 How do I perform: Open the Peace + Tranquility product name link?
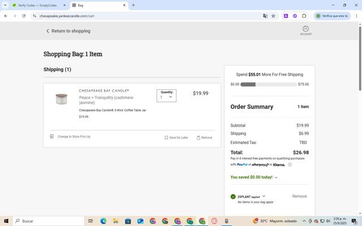(106, 100)
